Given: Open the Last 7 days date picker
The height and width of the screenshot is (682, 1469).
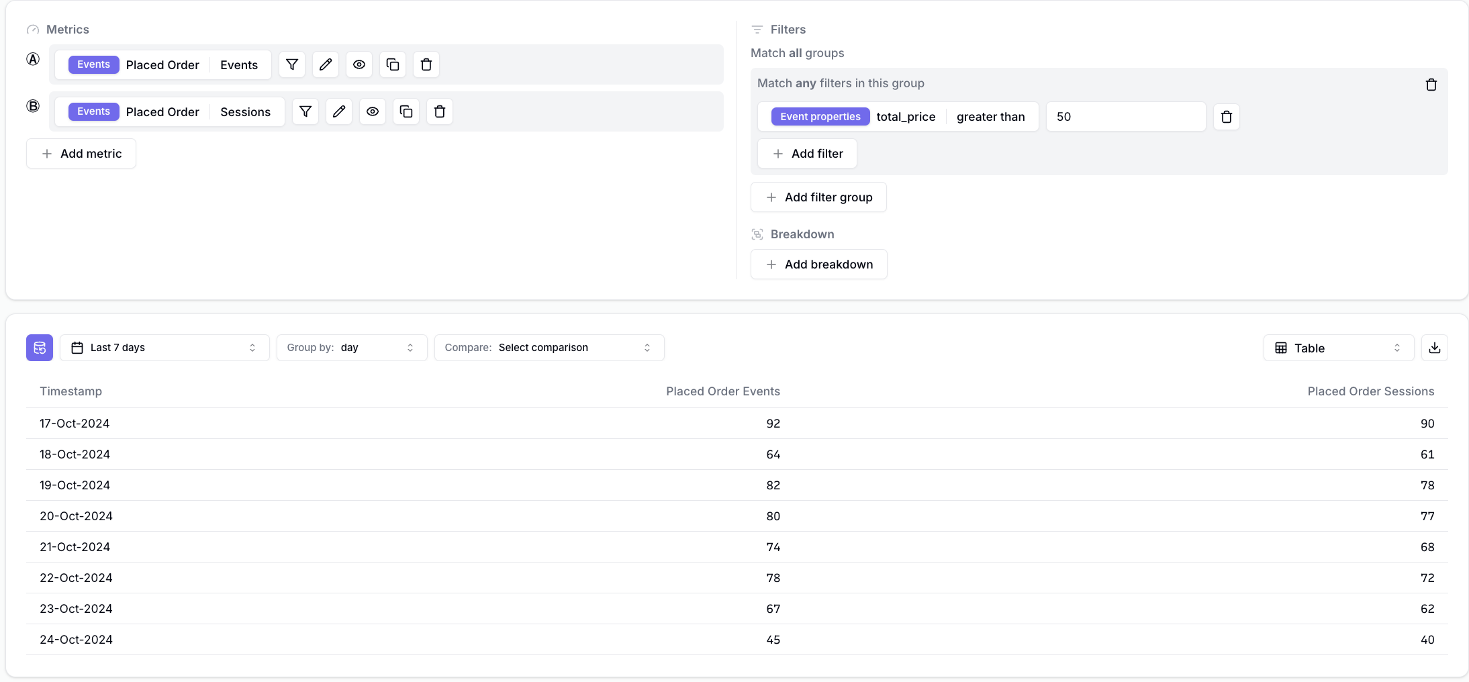Looking at the screenshot, I should 164,347.
